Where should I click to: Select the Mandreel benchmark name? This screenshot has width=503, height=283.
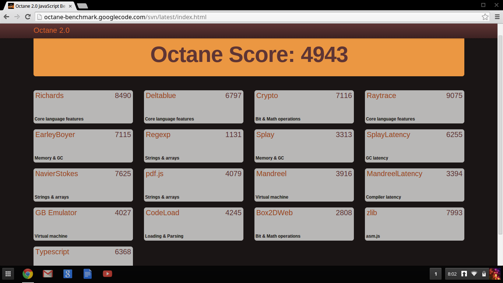coord(271,174)
